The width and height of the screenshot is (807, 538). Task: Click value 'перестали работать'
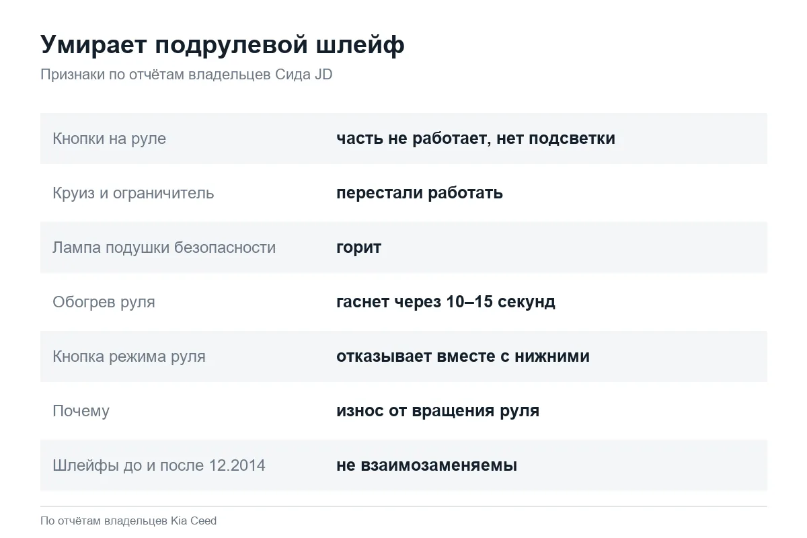pyautogui.click(x=420, y=193)
